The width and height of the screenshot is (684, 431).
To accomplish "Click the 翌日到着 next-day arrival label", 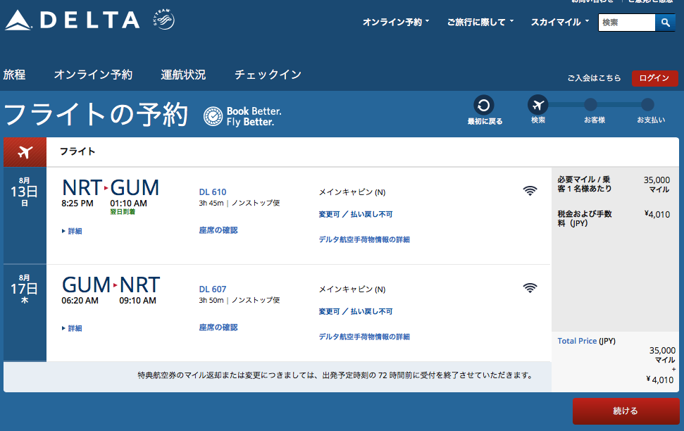I will tap(123, 211).
